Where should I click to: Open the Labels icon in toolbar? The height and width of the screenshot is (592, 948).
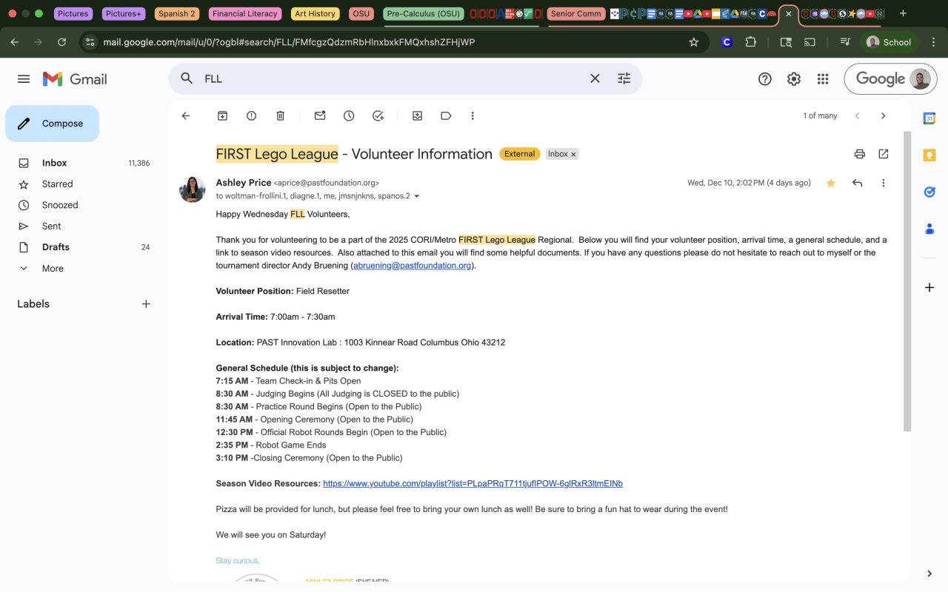coord(446,115)
